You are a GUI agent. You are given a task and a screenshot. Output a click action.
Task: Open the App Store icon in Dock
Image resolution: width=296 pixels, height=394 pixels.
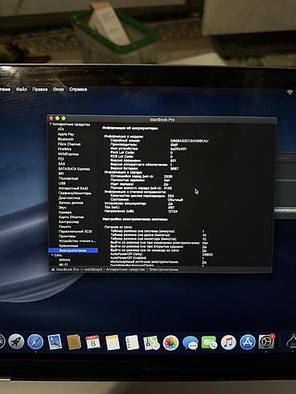pyautogui.click(x=247, y=342)
